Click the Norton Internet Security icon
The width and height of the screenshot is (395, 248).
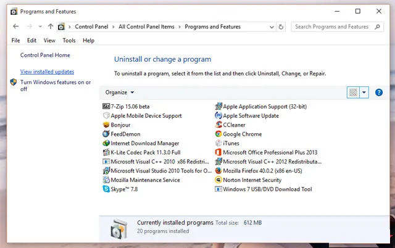click(x=218, y=180)
